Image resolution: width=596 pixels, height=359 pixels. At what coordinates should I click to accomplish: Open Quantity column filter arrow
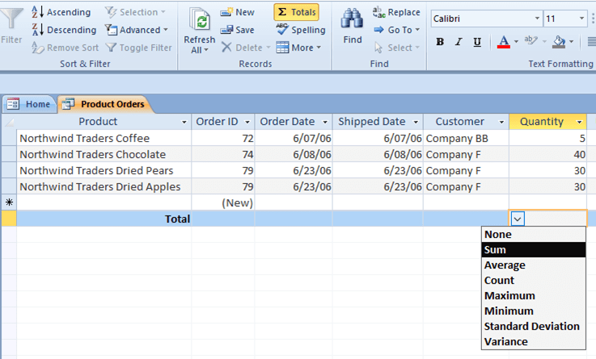click(x=579, y=122)
